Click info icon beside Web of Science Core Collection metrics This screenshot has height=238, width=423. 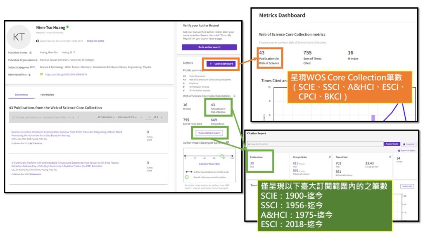(x=234, y=96)
